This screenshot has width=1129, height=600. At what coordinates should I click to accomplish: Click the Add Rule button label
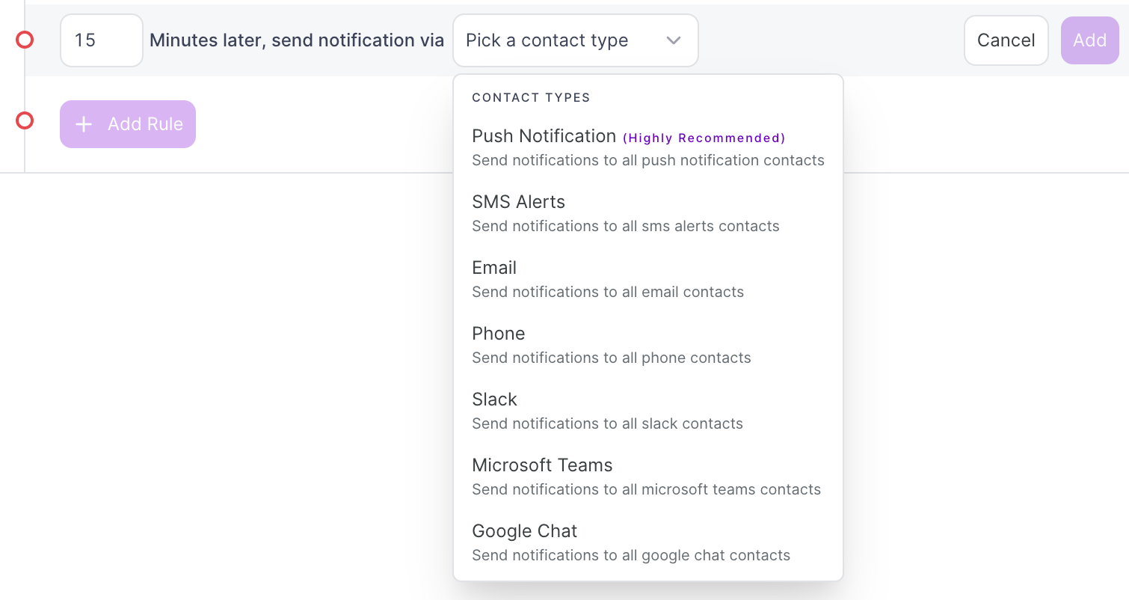[x=145, y=124]
